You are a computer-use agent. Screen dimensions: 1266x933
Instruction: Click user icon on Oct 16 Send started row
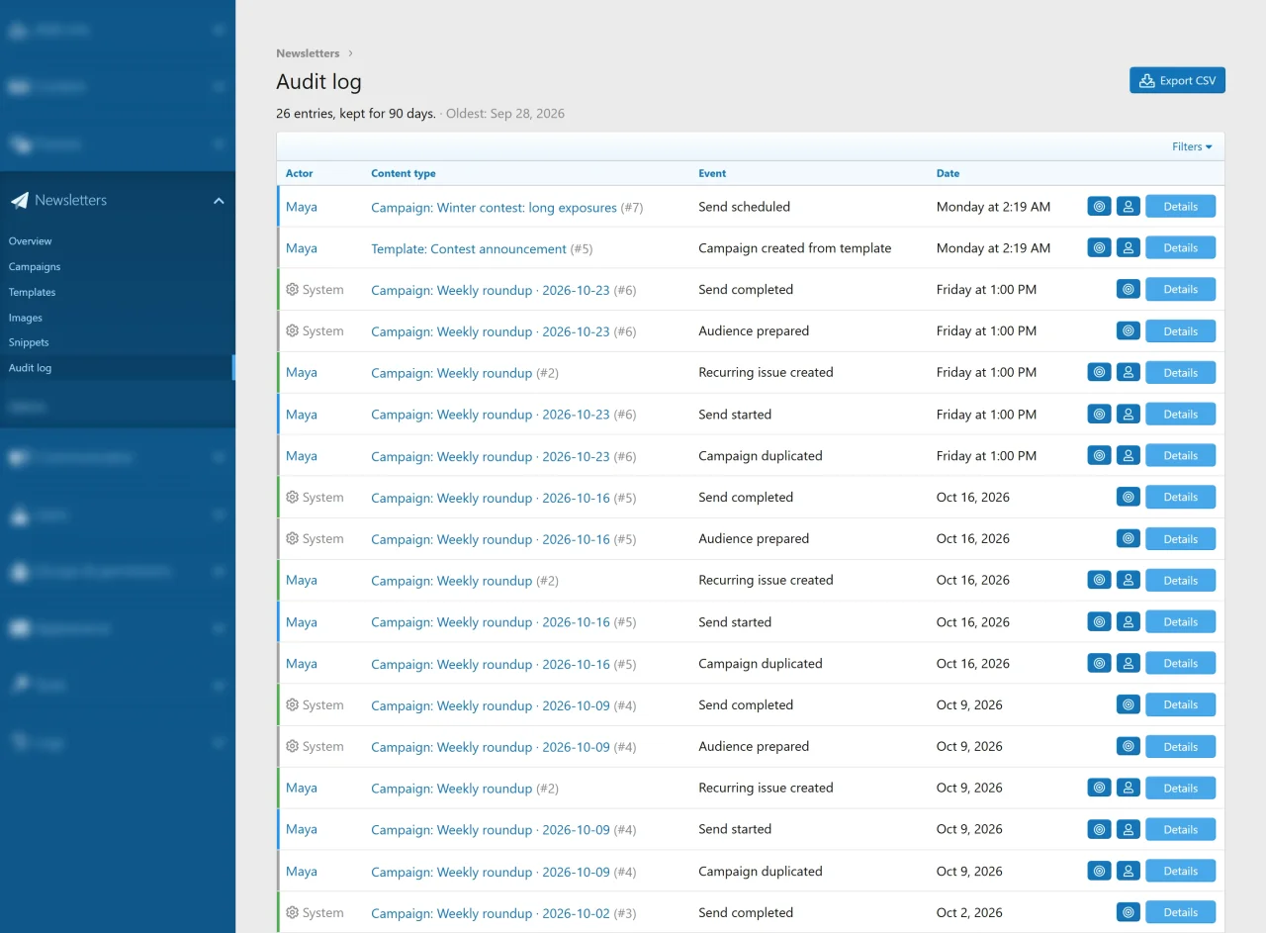coord(1129,622)
